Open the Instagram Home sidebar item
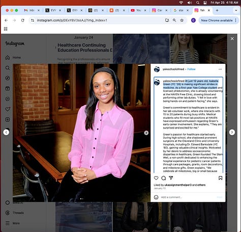Screen dimensions: 241x232 [13, 58]
